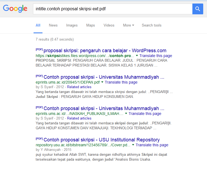The height and width of the screenshot is (169, 207).
Task: Open Related articles under DEPAN.pdf result
Action: tap(79, 87)
